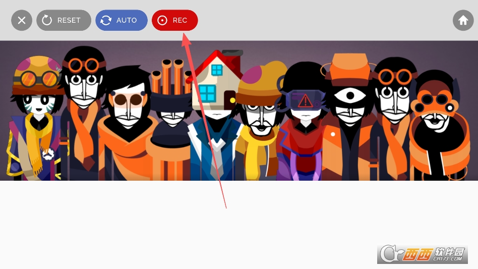Start recording with the REC button
Screen dimensions: 478x269
174,20
